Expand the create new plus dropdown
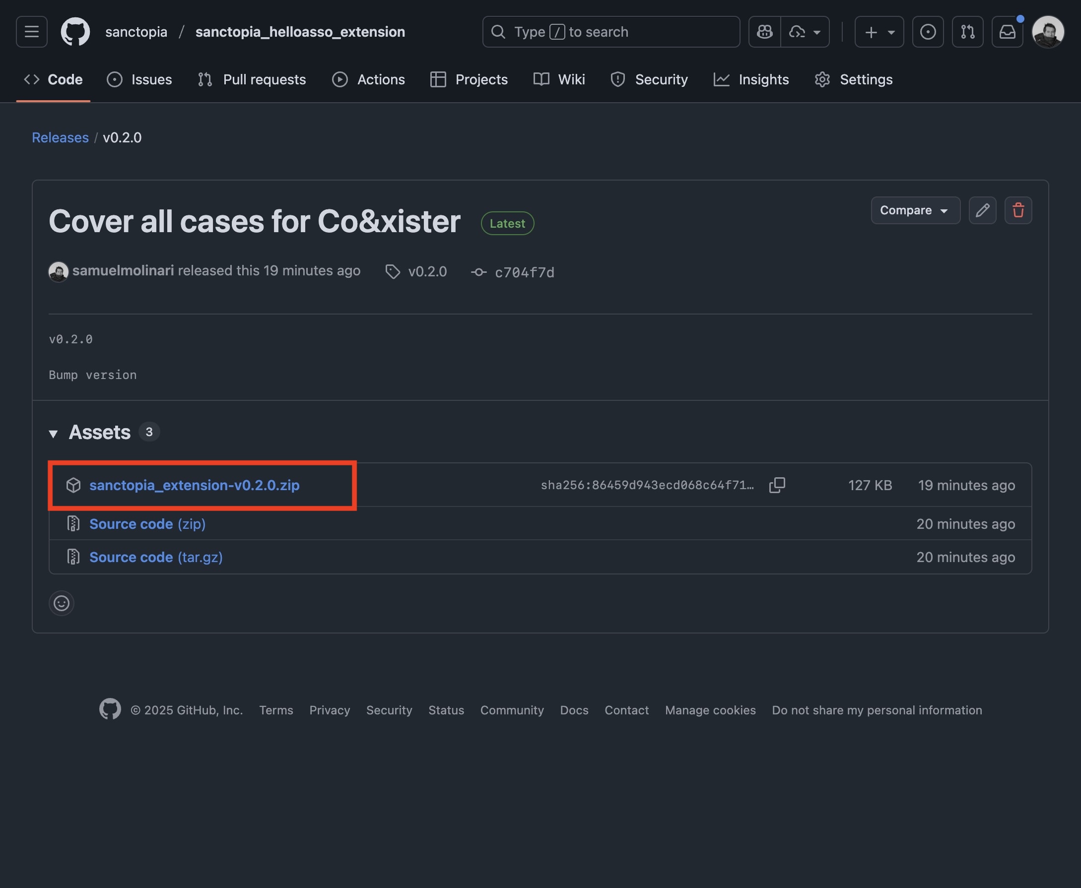 click(x=879, y=32)
